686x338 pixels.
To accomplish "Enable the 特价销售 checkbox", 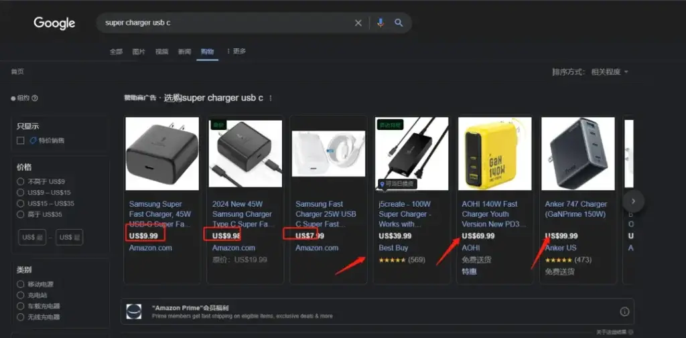I will pos(20,141).
